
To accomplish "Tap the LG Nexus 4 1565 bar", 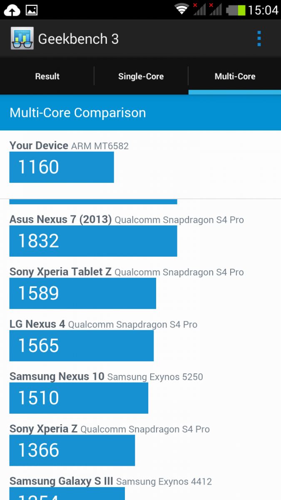I will click(82, 345).
